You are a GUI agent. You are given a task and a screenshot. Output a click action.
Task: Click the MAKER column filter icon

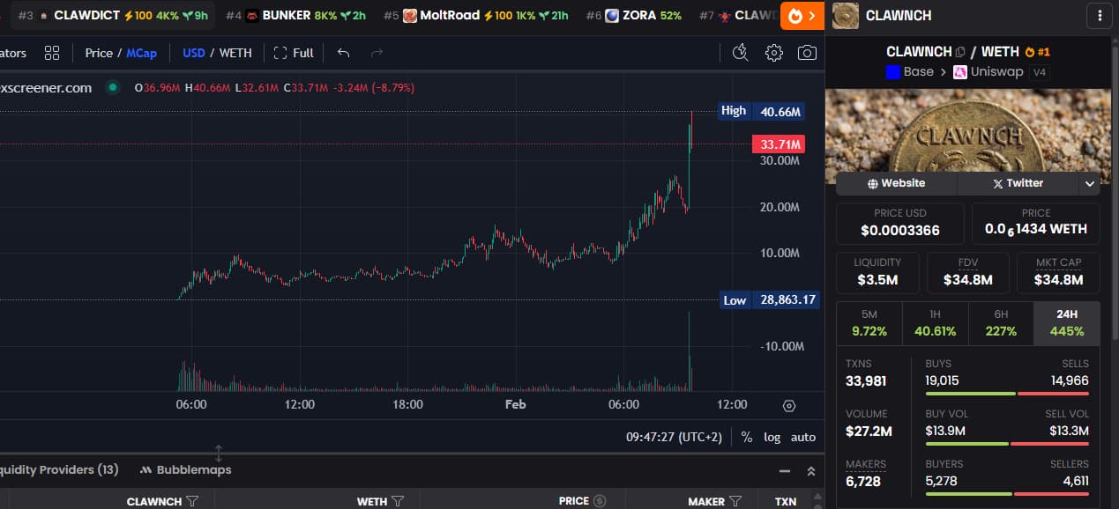click(x=735, y=501)
